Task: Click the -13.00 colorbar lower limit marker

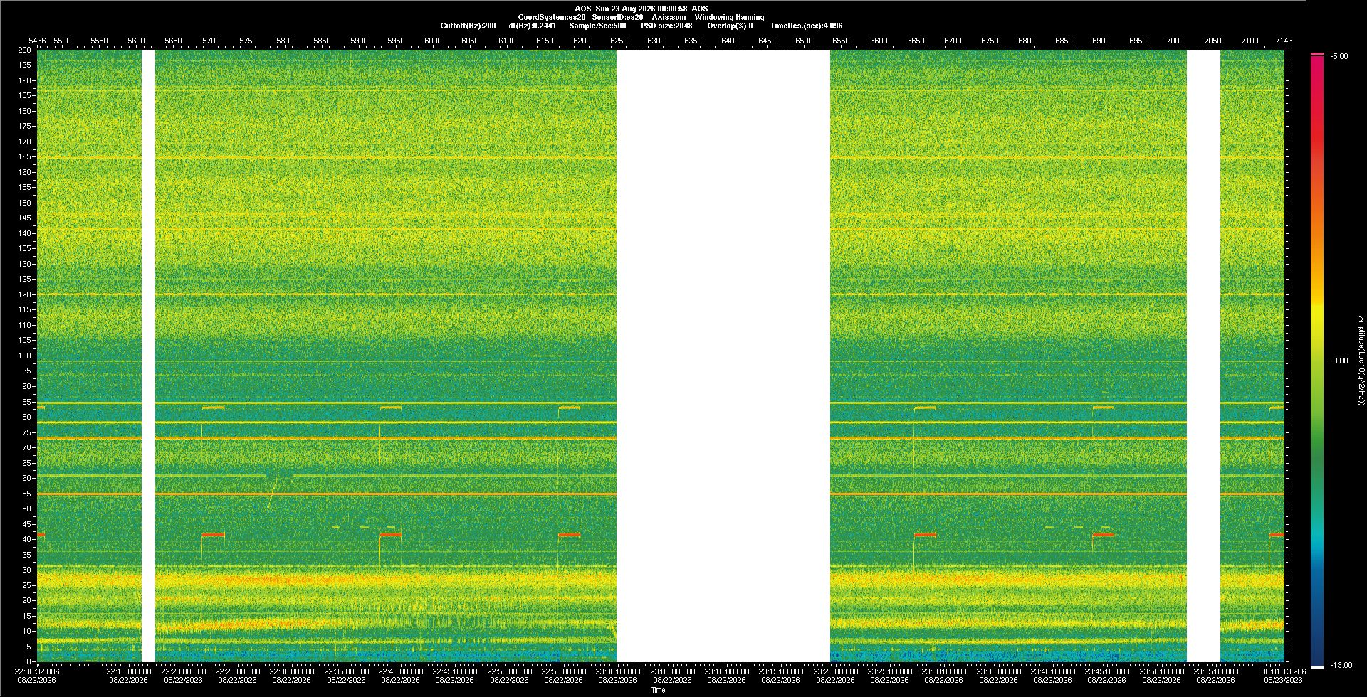Action: 1341,665
